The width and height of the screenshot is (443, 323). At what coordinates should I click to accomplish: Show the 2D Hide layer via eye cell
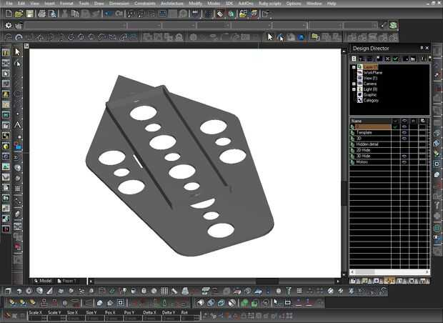pos(404,150)
